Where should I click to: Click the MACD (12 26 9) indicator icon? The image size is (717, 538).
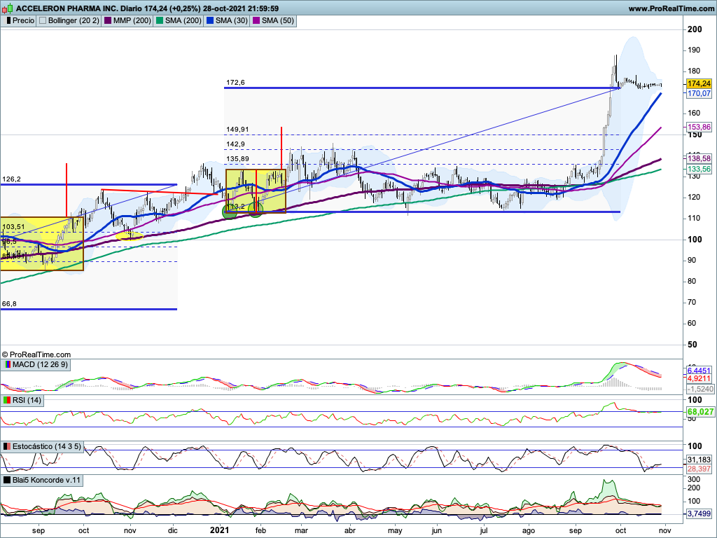(x=7, y=364)
